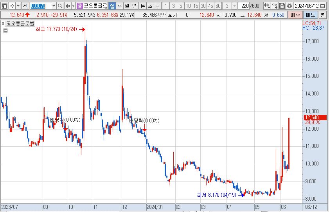Click the candlestick chart type icon
The image size is (329, 212).
tap(267, 6)
